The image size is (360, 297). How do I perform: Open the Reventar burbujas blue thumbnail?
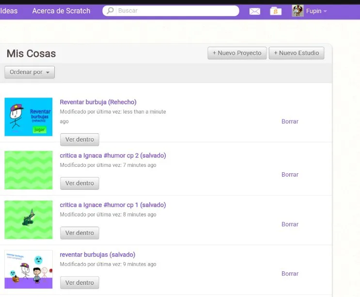29,117
